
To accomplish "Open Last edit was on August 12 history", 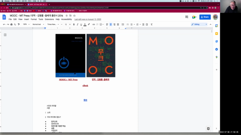I will point(88,19).
